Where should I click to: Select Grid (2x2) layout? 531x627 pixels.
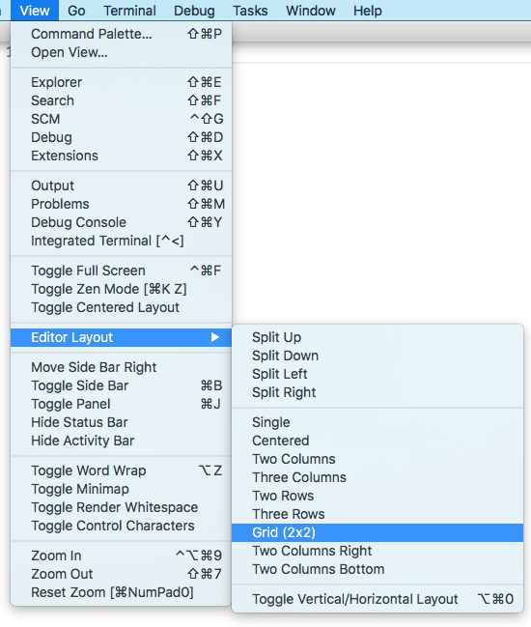point(377,532)
